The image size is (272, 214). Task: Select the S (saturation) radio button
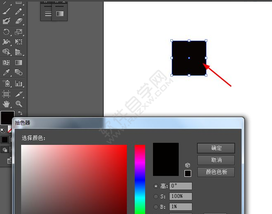156,197
